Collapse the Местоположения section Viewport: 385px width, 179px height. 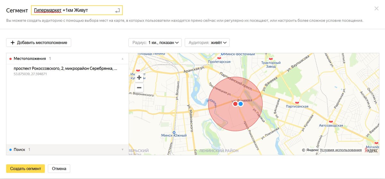122,59
